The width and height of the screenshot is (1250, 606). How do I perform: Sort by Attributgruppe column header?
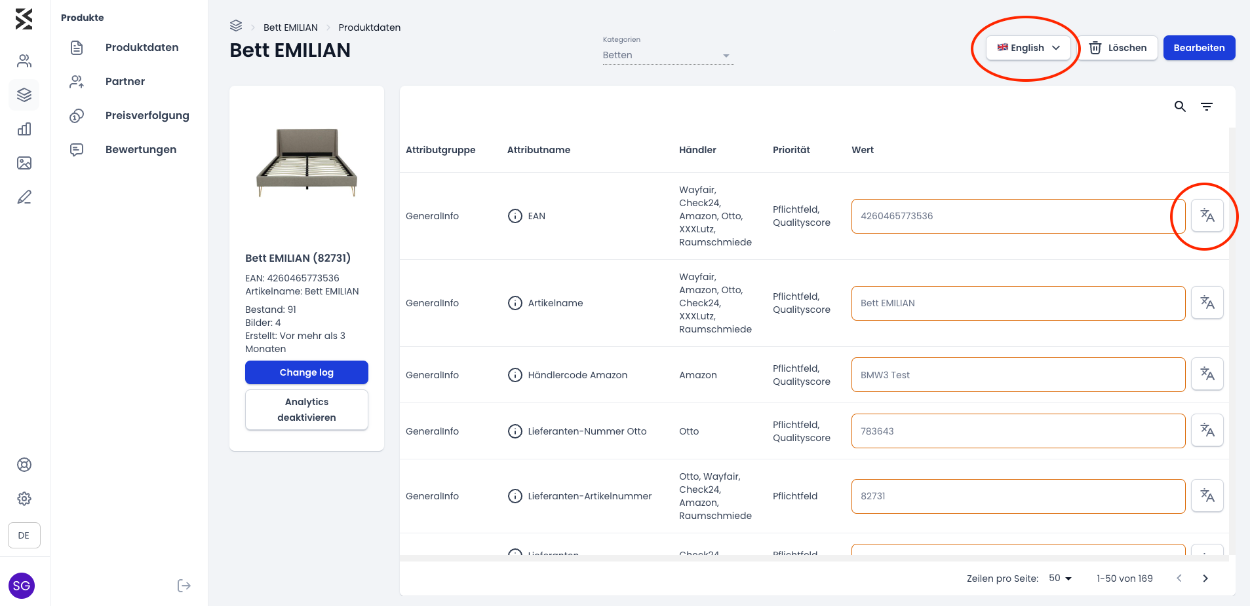[440, 150]
